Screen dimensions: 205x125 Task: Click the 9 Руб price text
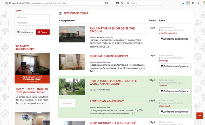[152, 122]
